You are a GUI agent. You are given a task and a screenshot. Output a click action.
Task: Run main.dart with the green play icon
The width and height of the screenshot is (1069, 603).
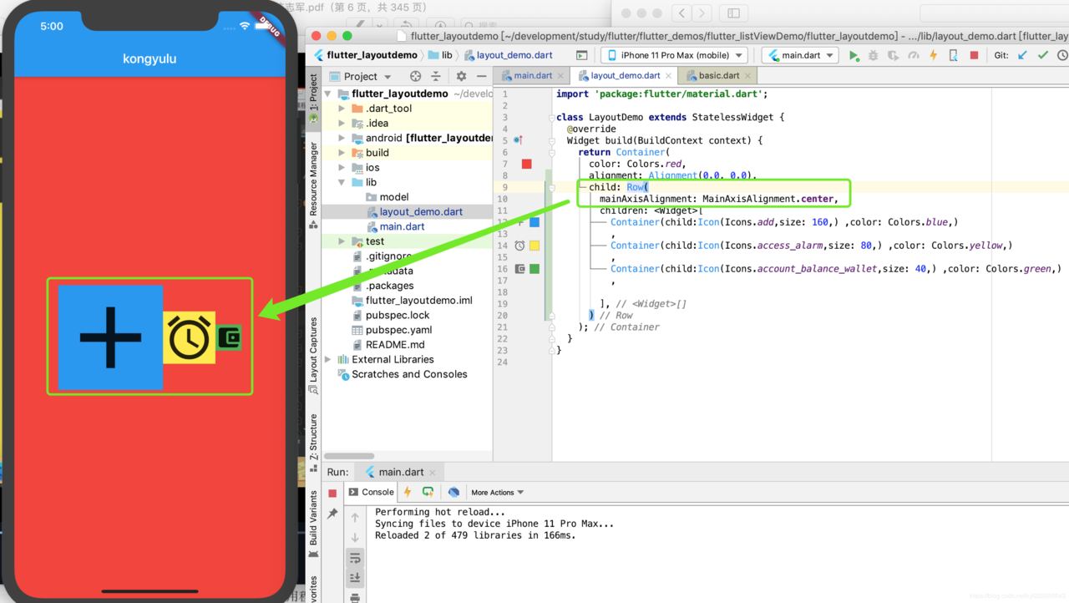tap(854, 55)
